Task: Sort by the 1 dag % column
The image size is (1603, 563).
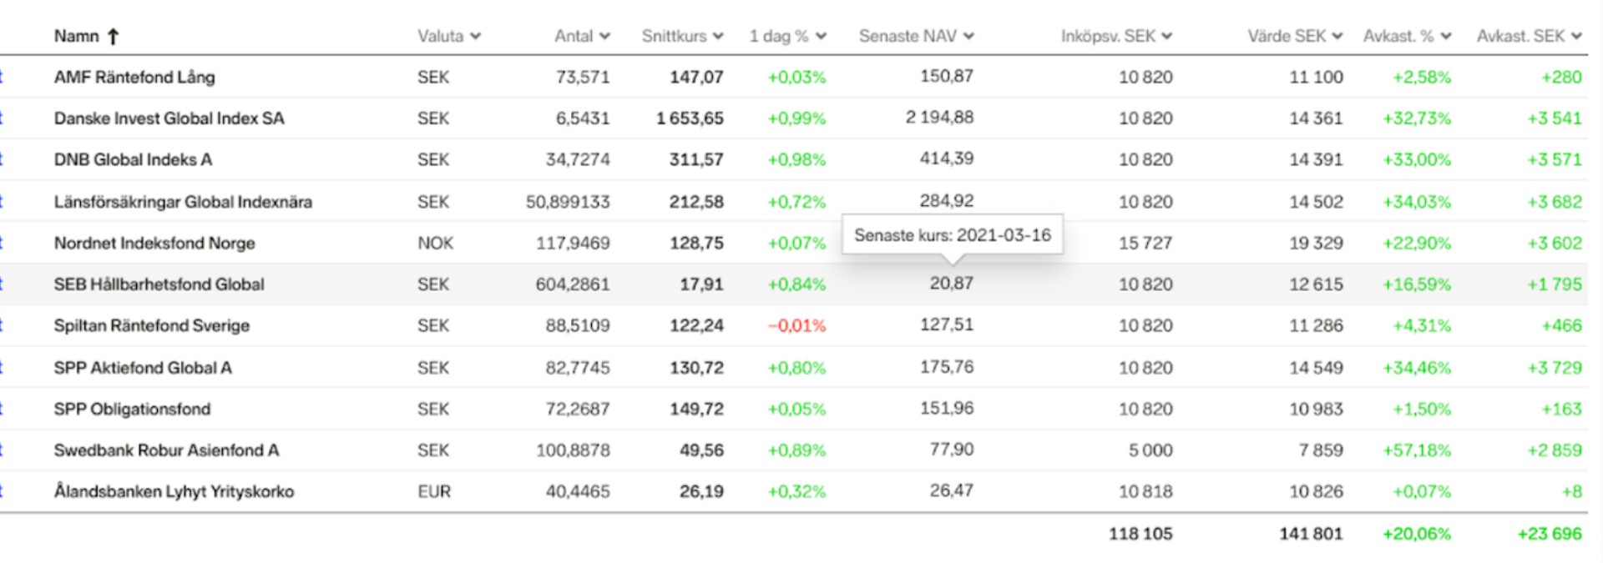Action: 778,36
